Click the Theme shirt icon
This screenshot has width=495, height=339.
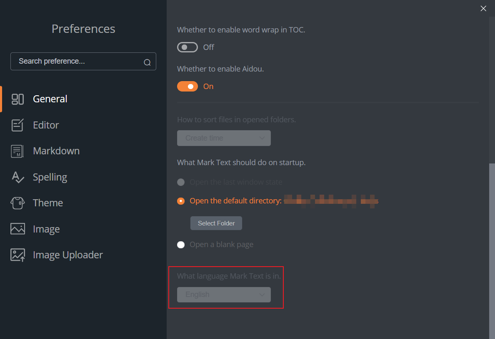pos(17,203)
